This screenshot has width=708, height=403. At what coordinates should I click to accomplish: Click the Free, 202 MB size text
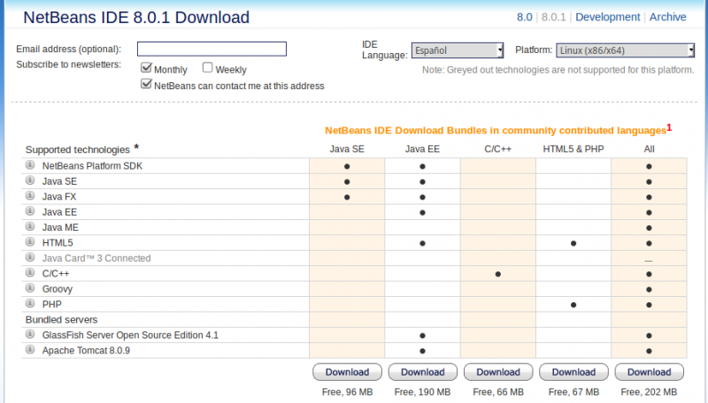coord(649,392)
